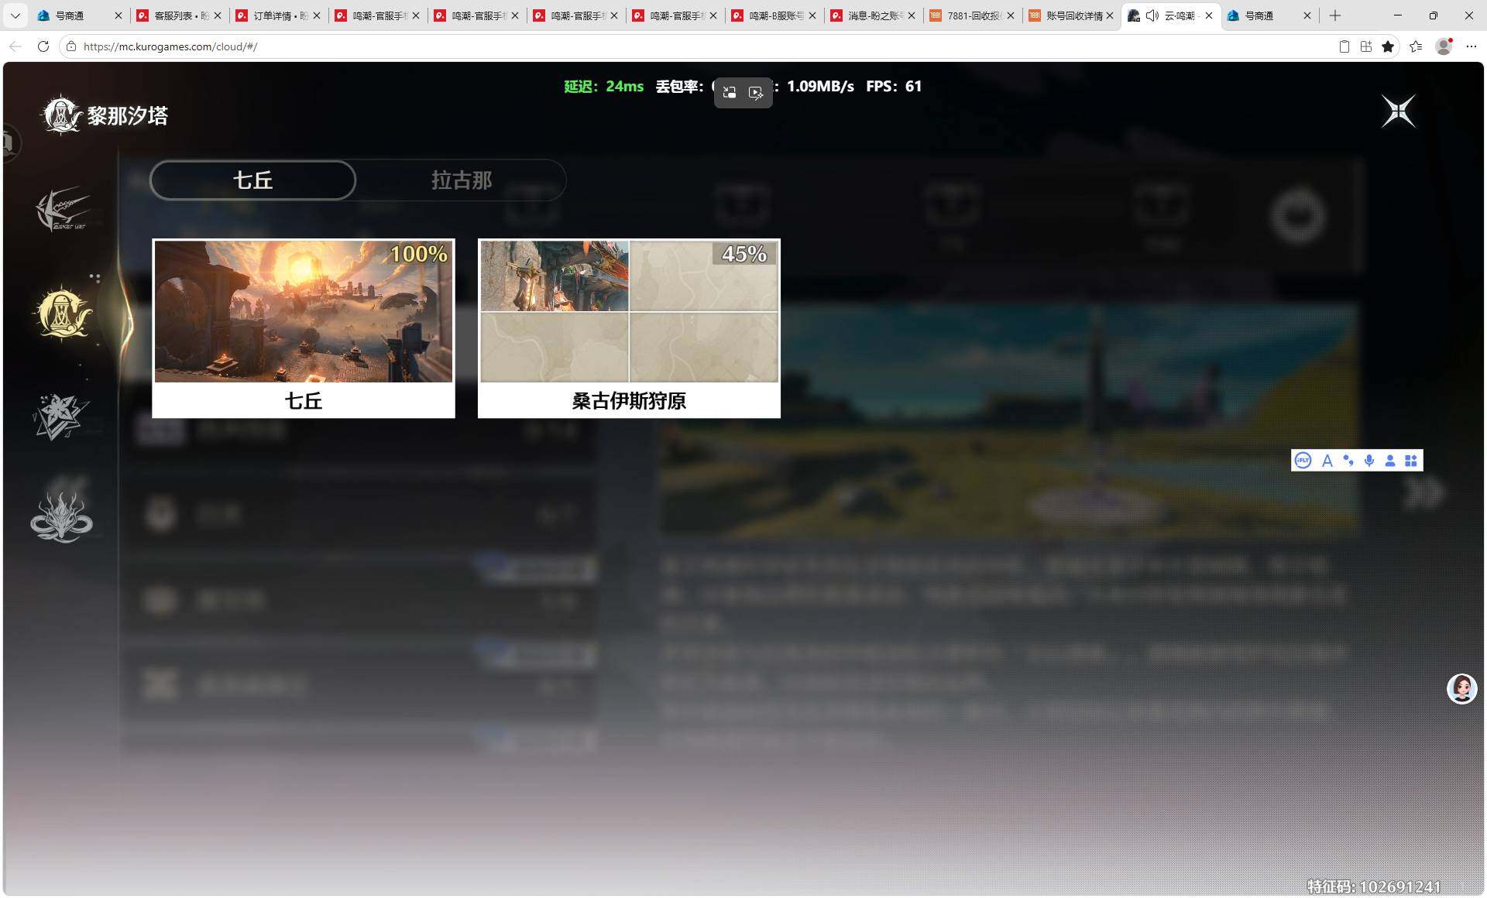Select the dragon-head region emblem in sidebar
The height and width of the screenshot is (898, 1487).
pyautogui.click(x=61, y=517)
